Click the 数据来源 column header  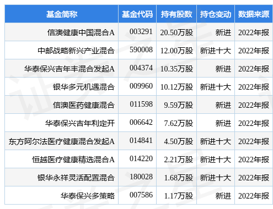(254, 14)
